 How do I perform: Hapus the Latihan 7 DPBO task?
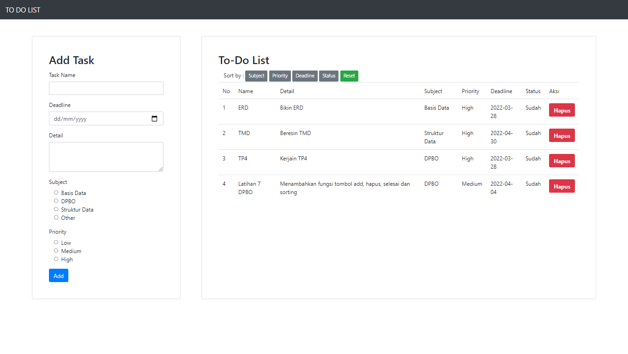click(562, 186)
